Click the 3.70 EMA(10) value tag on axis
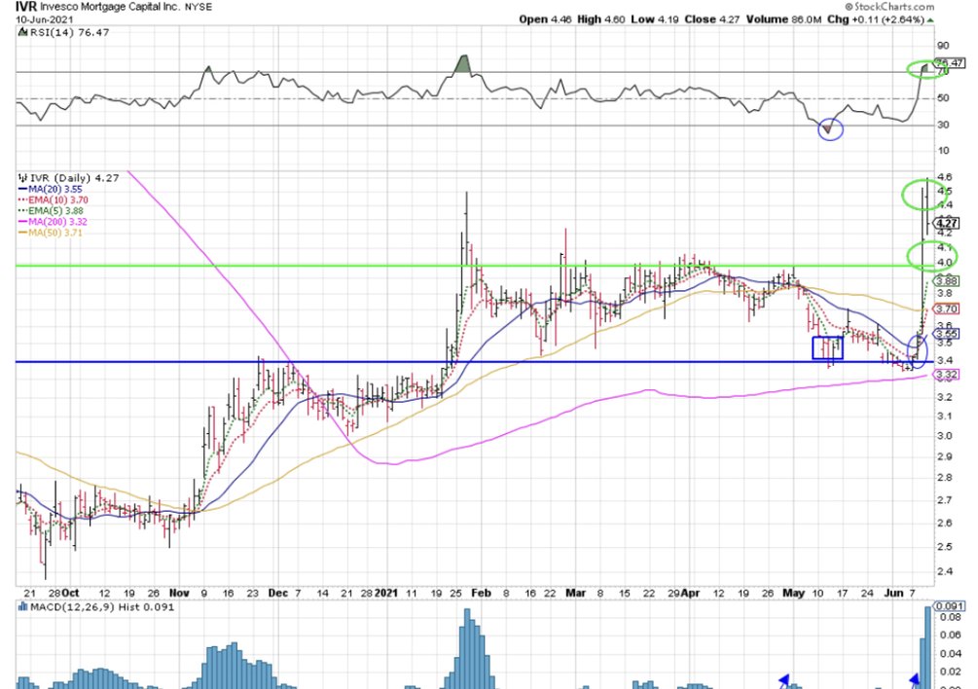Viewport: 978px width, 689px height. click(x=946, y=308)
